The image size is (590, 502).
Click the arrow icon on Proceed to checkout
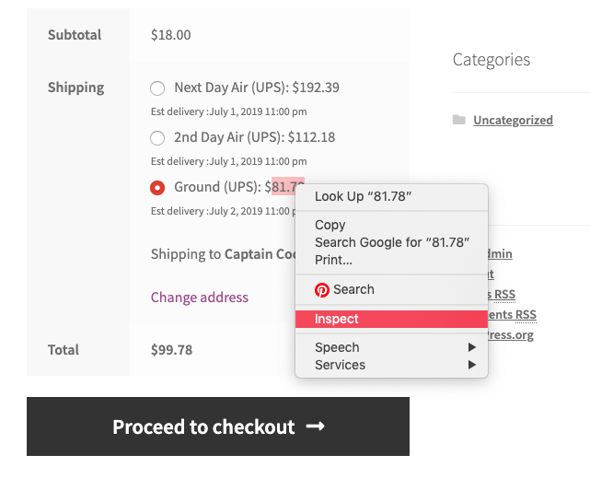316,426
